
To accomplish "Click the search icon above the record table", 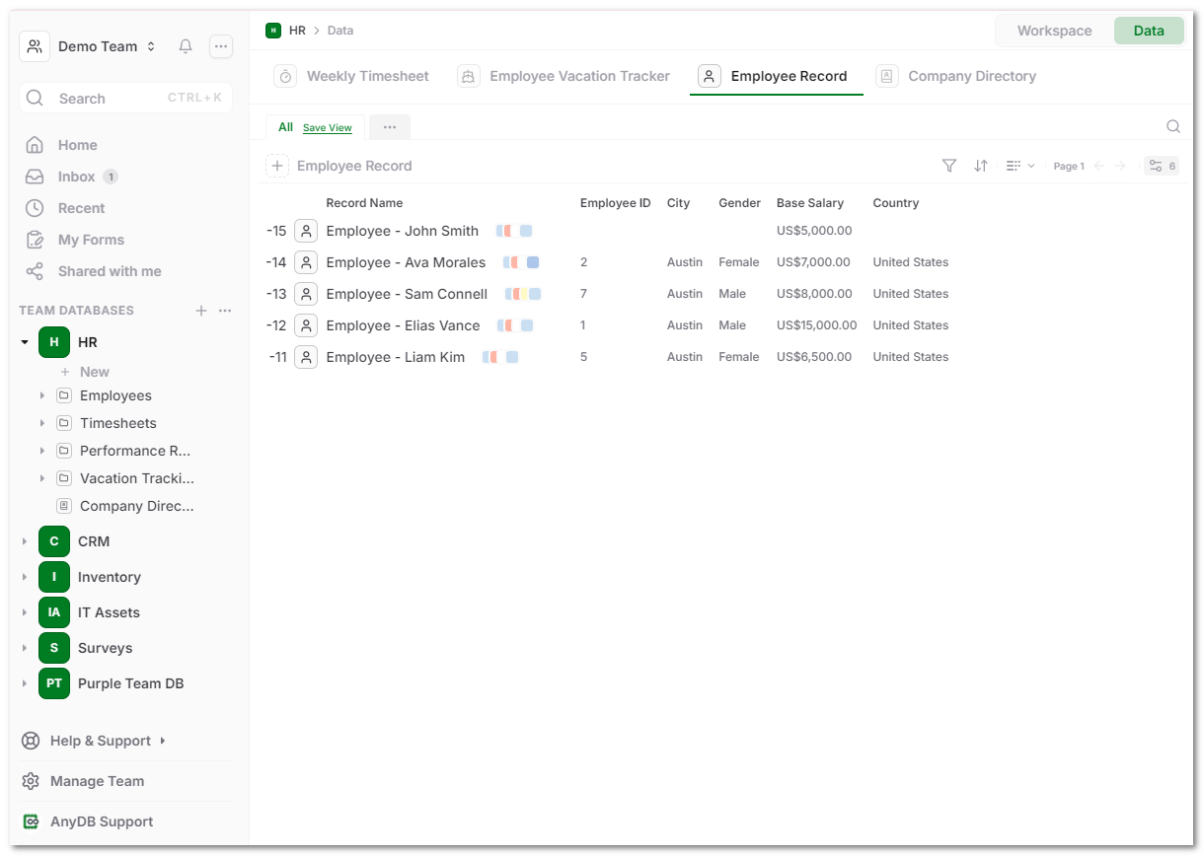I will (x=1172, y=126).
